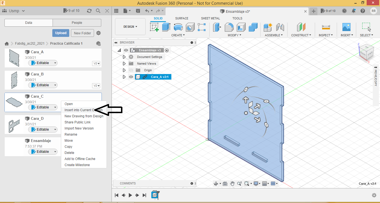Choose the Revolve tool
This screenshot has width=380, height=203.
click(x=178, y=27)
